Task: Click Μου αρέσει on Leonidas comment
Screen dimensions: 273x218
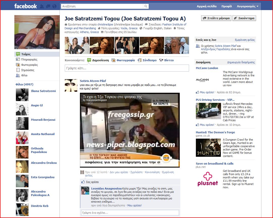Action: 134,205
